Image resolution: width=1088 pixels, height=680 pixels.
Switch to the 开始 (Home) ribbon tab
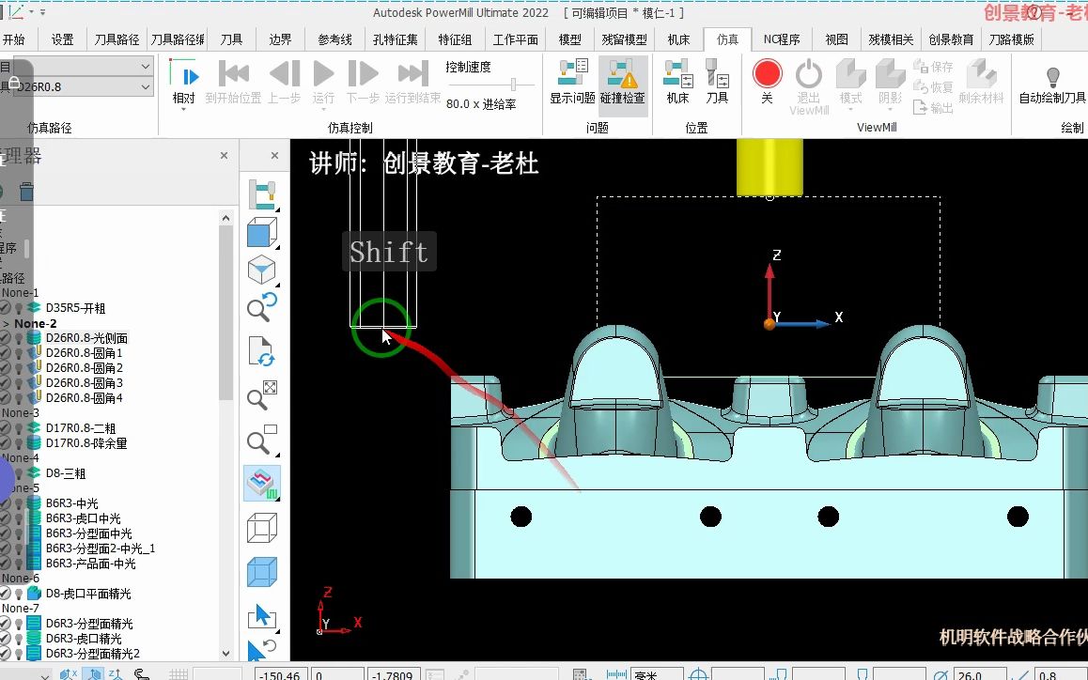(x=14, y=39)
